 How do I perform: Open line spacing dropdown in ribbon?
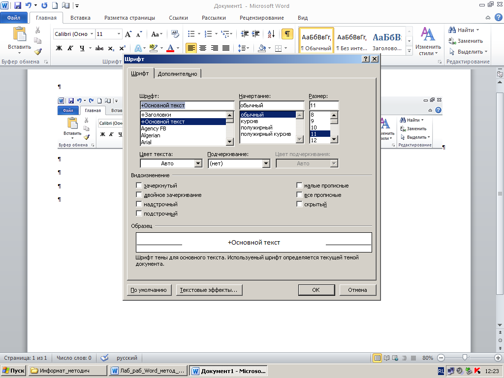coord(243,48)
